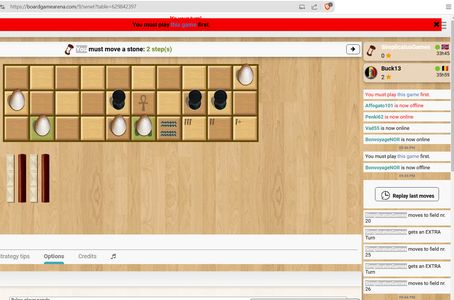This screenshot has width=454, height=300.
Task: Select white stone on green square beside water
Action: [x=144, y=125]
